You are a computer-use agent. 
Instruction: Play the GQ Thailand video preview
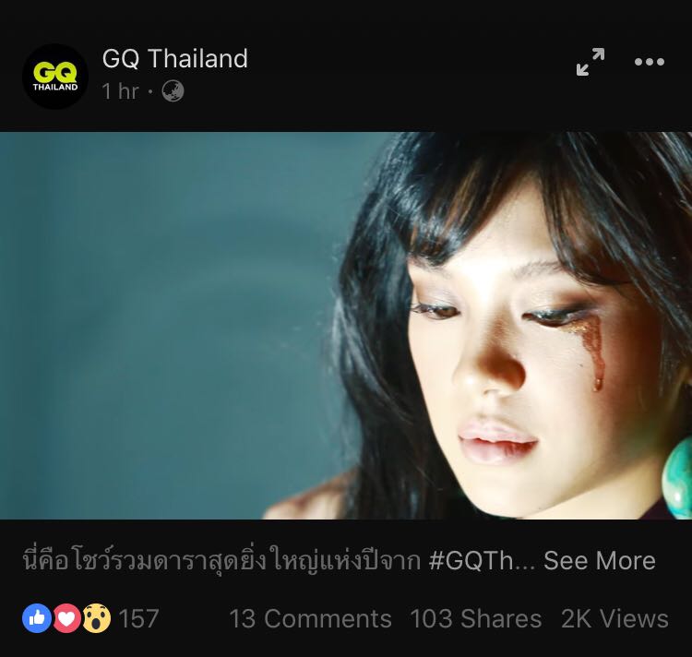click(346, 326)
